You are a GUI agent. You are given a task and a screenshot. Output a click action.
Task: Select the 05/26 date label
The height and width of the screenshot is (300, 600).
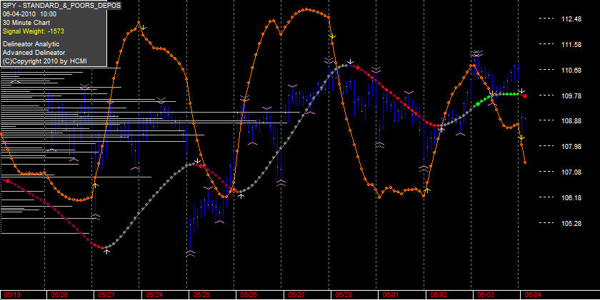click(249, 295)
